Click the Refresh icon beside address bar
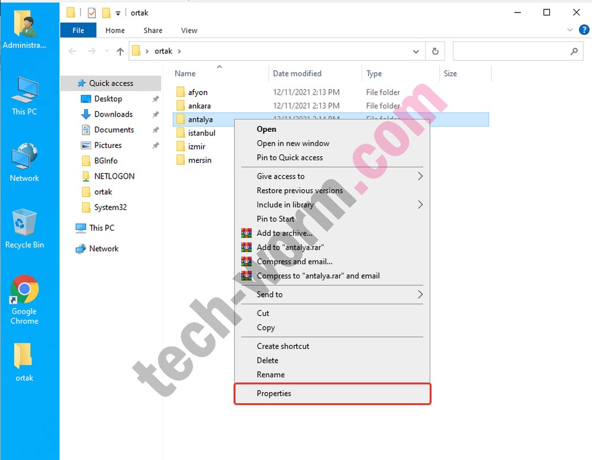Screen dimensions: 592x460 (435, 51)
